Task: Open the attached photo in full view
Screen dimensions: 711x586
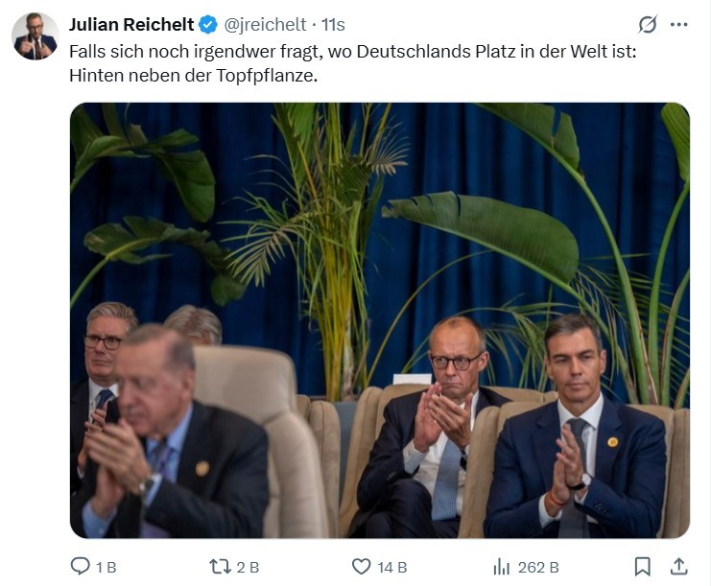Action: click(379, 319)
